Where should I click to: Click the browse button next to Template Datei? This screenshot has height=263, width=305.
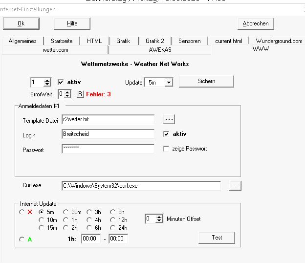169,119
